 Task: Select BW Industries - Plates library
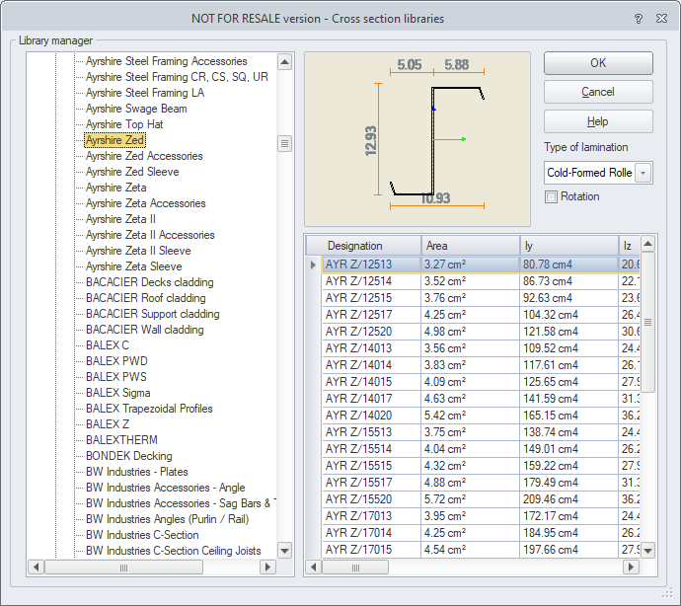point(137,472)
